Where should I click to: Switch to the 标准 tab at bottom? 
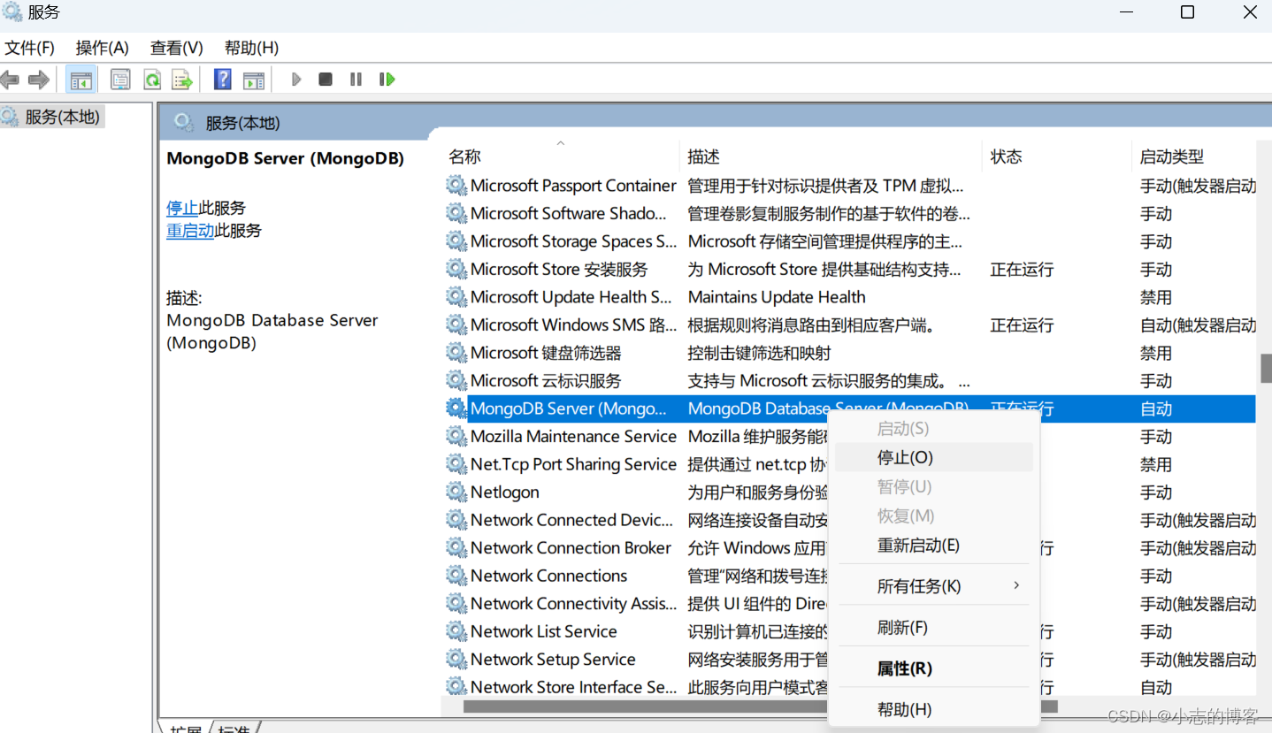coord(234,729)
